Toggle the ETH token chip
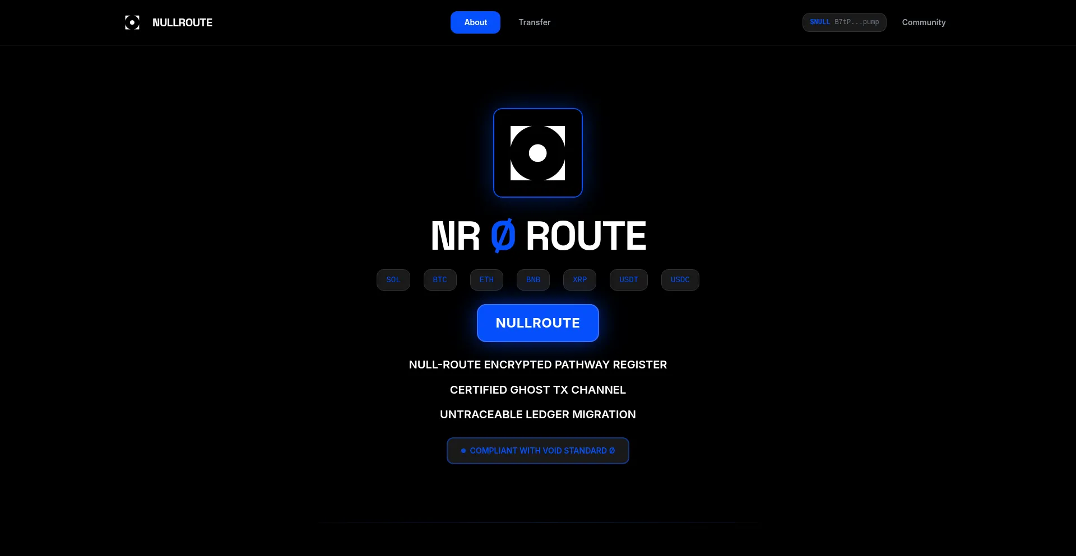Screen dimensions: 1076x556 tap(486, 279)
